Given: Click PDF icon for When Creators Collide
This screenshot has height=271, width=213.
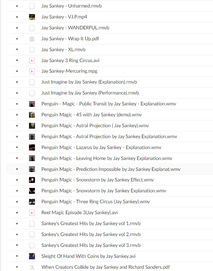Looking at the screenshot, I should coord(32,267).
